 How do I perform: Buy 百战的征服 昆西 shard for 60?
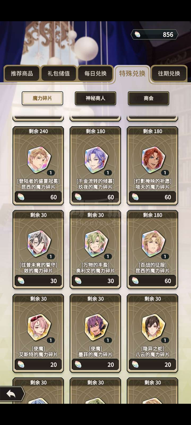coord(153,281)
